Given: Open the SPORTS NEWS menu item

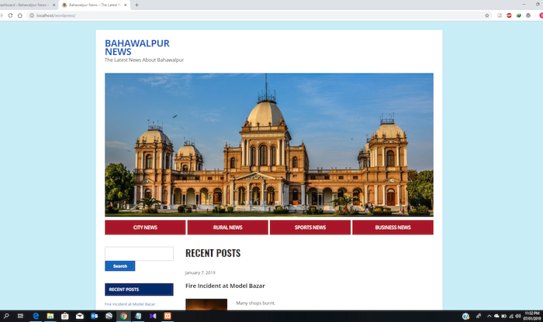Looking at the screenshot, I should (310, 228).
